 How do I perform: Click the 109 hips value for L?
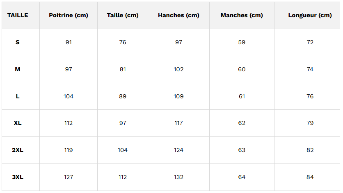[179, 96]
